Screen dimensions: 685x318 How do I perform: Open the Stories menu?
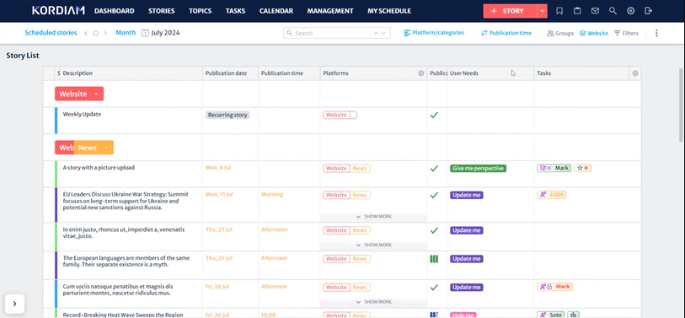pyautogui.click(x=161, y=11)
